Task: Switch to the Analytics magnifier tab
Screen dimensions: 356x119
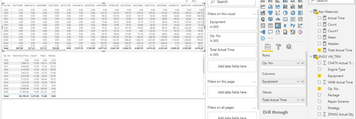Action: click(289, 47)
